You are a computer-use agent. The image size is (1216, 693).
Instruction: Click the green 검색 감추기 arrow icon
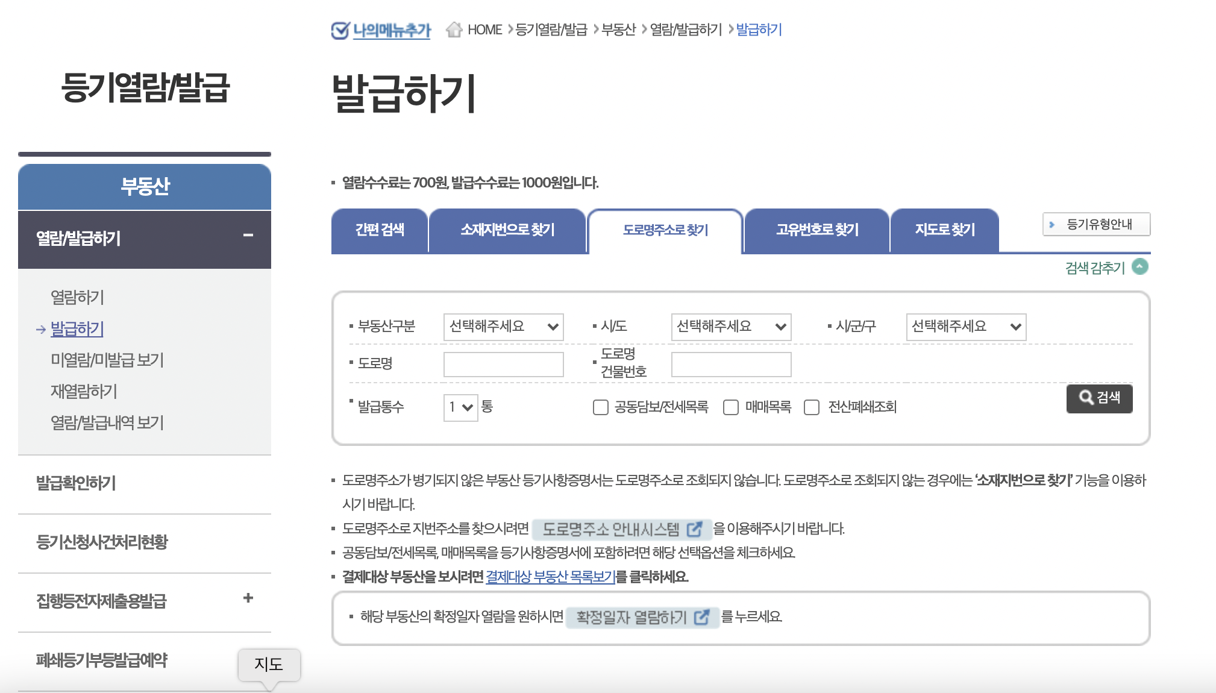[1140, 266]
